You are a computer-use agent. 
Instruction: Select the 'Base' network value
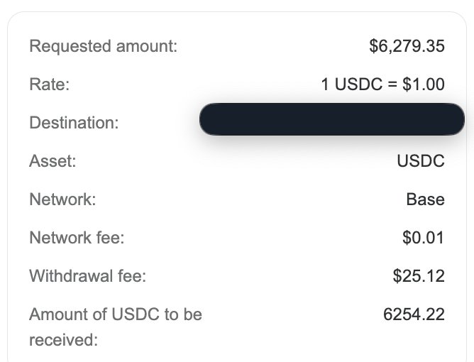coord(425,199)
